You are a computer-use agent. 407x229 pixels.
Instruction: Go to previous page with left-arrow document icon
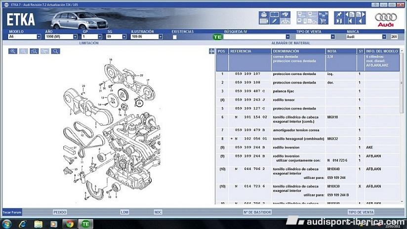350,14
